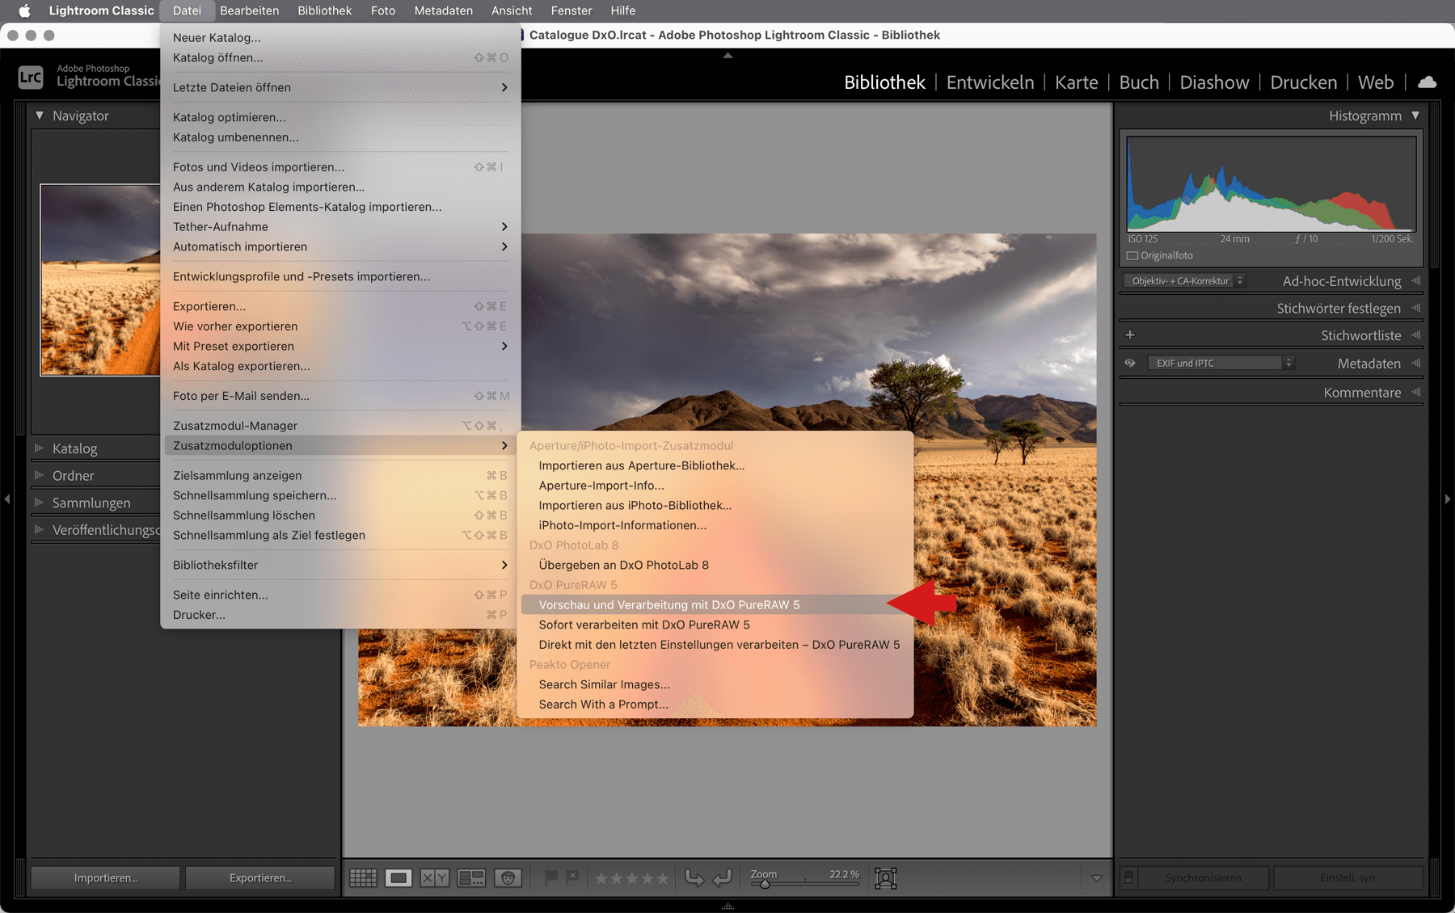
Task: Open the Apple menu
Action: [x=24, y=11]
